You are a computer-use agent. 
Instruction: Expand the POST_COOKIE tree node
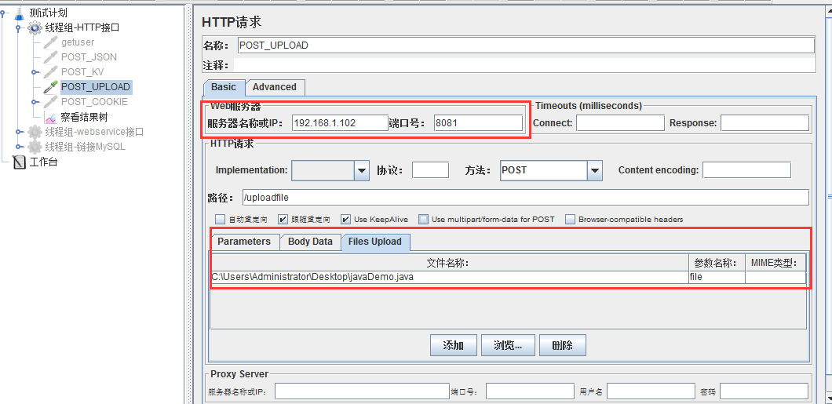coord(35,101)
